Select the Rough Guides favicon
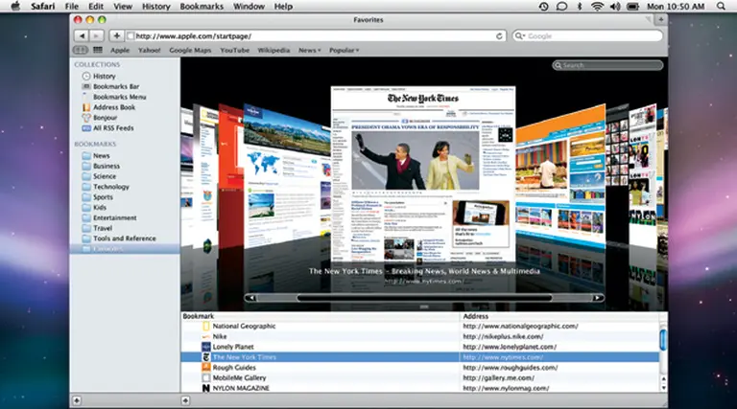This screenshot has height=409, width=737. pos(206,368)
